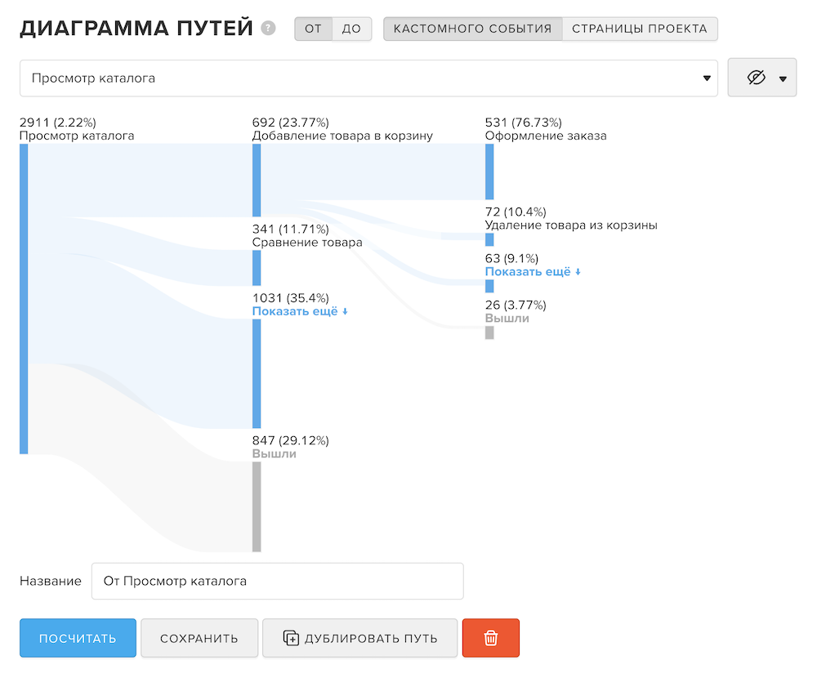Click the Оформление заказа node bar

[x=489, y=172]
